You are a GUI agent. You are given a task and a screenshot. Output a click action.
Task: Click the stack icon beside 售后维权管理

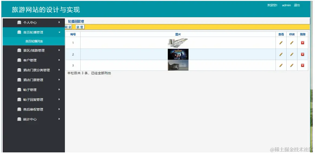click(x=19, y=109)
